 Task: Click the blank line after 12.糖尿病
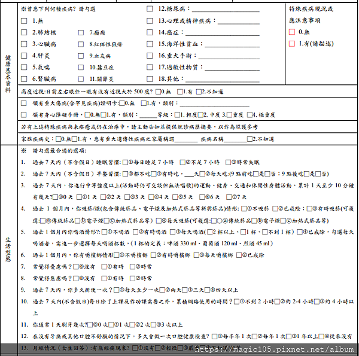pyautogui.click(x=226, y=10)
